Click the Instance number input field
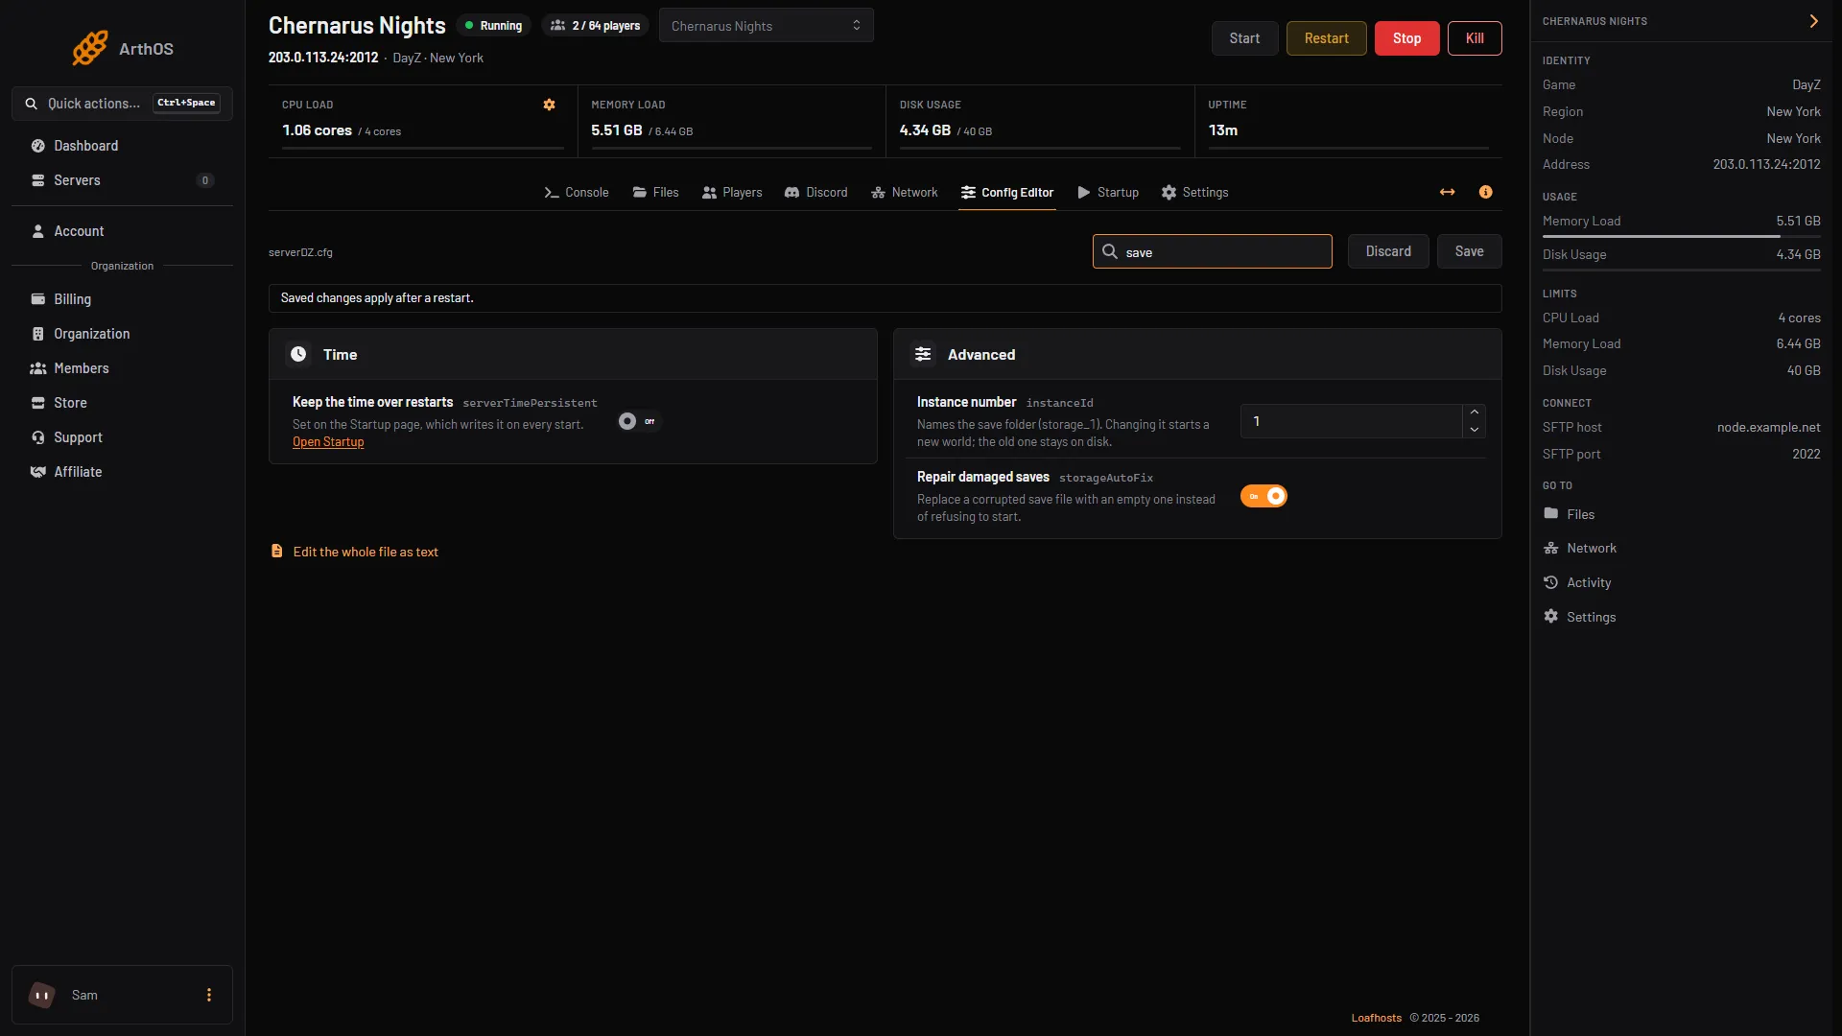The width and height of the screenshot is (1842, 1036). (x=1351, y=421)
